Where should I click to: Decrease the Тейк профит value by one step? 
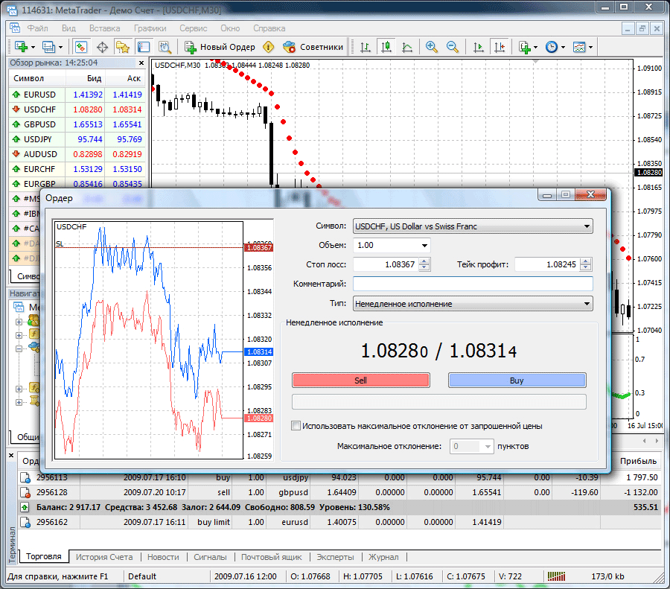585,267
